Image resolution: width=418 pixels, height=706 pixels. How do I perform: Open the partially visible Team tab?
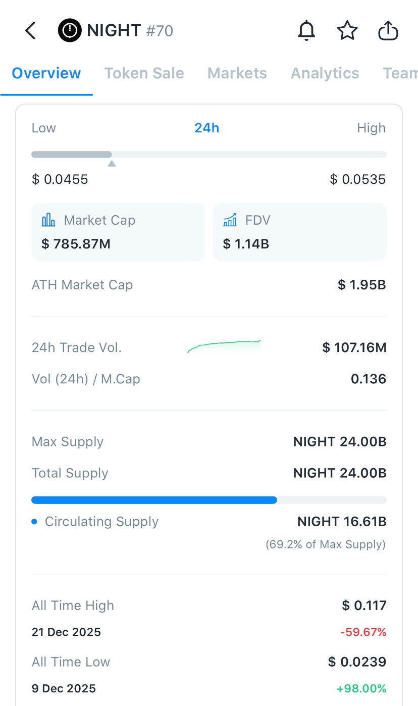click(400, 73)
